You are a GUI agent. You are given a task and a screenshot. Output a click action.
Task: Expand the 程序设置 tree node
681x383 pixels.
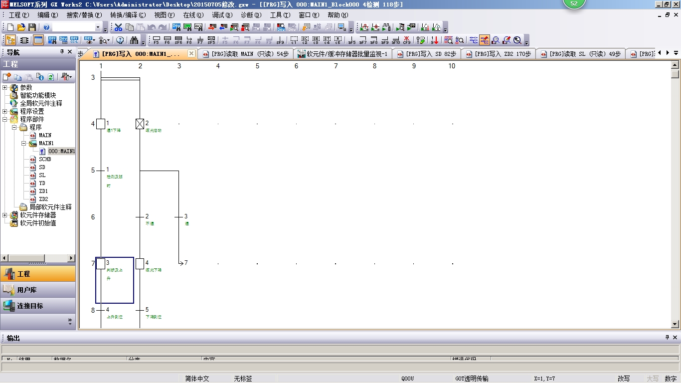click(x=5, y=111)
